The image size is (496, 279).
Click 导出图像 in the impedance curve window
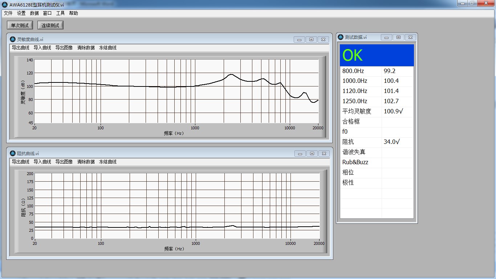pyautogui.click(x=64, y=162)
